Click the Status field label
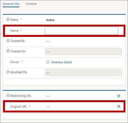Image resolution: width=128 pixels, height=123 pixels. coord(14,19)
